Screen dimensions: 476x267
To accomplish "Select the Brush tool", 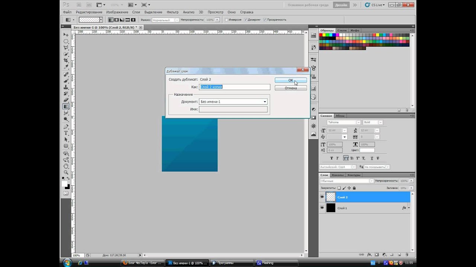I will (x=66, y=80).
